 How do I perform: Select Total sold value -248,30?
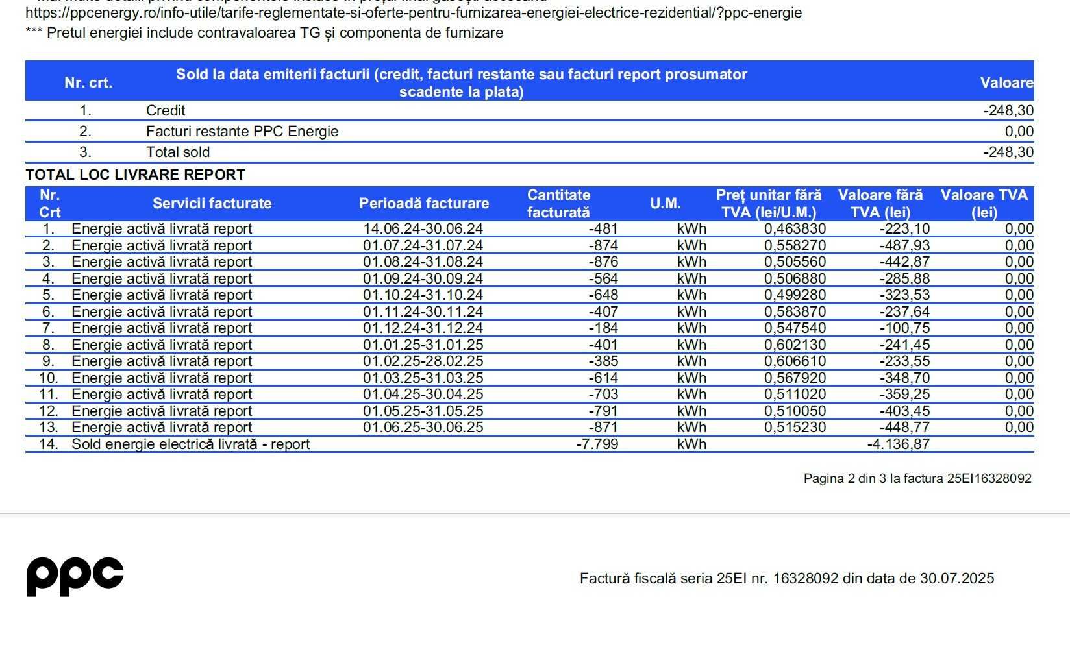[x=1008, y=152]
